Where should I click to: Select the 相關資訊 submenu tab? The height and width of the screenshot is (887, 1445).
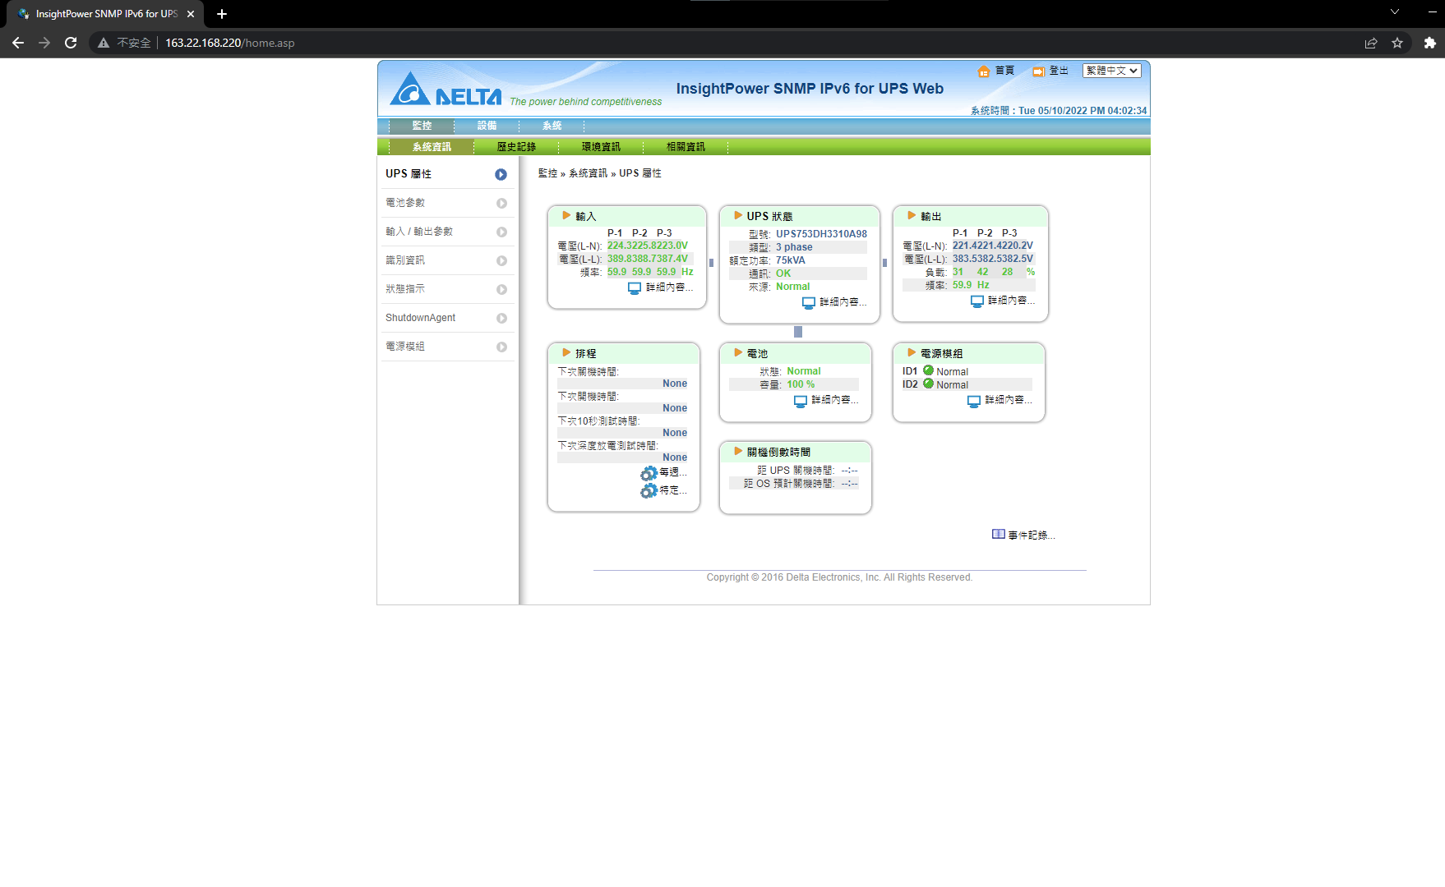[686, 147]
